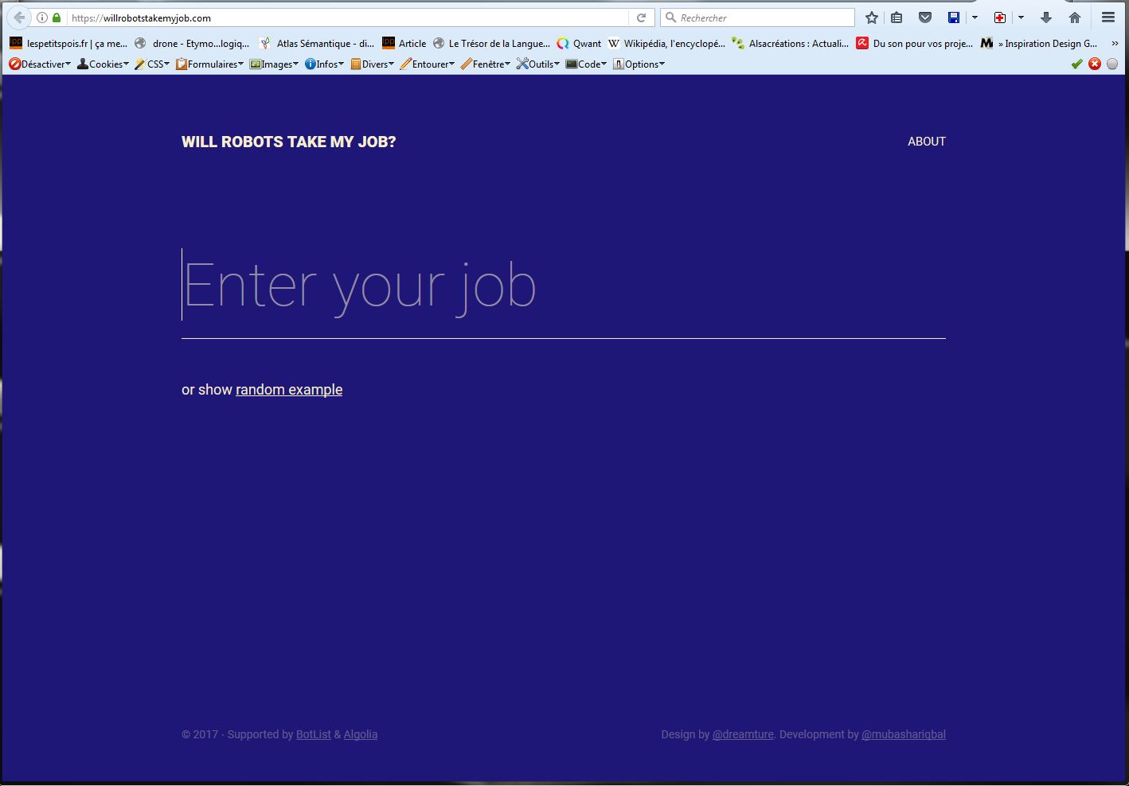This screenshot has height=786, width=1129.
Task: Go to the browser home page
Action: [x=1075, y=18]
